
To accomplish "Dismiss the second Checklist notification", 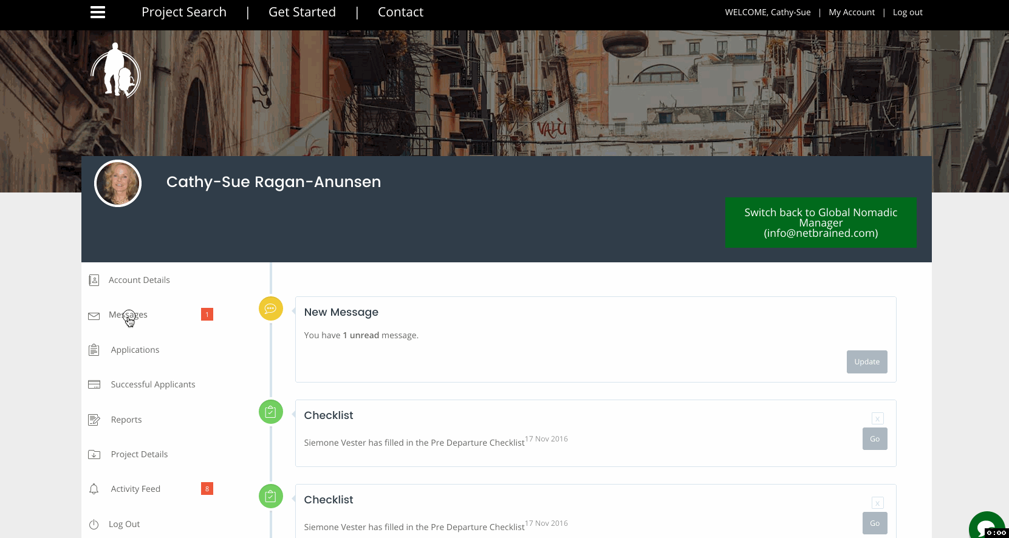I will tap(877, 503).
